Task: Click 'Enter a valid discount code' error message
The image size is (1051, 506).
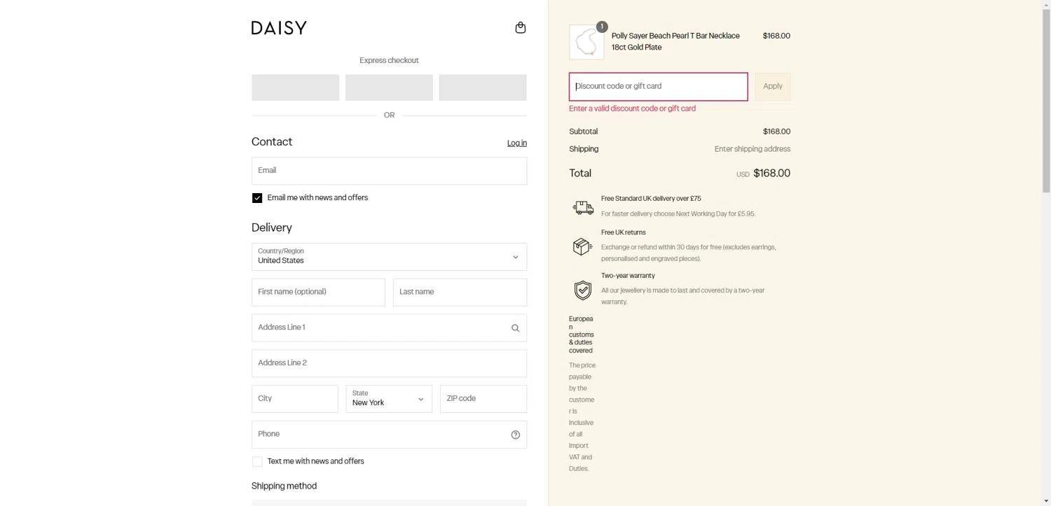Action: [x=632, y=108]
